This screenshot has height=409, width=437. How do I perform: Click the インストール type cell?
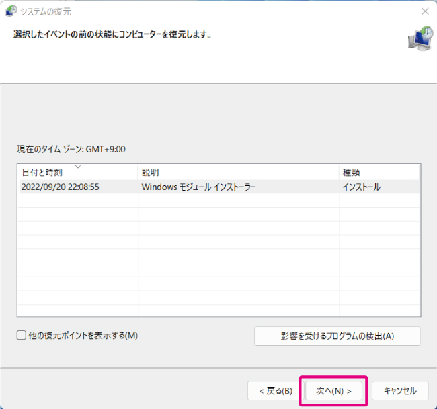[361, 187]
